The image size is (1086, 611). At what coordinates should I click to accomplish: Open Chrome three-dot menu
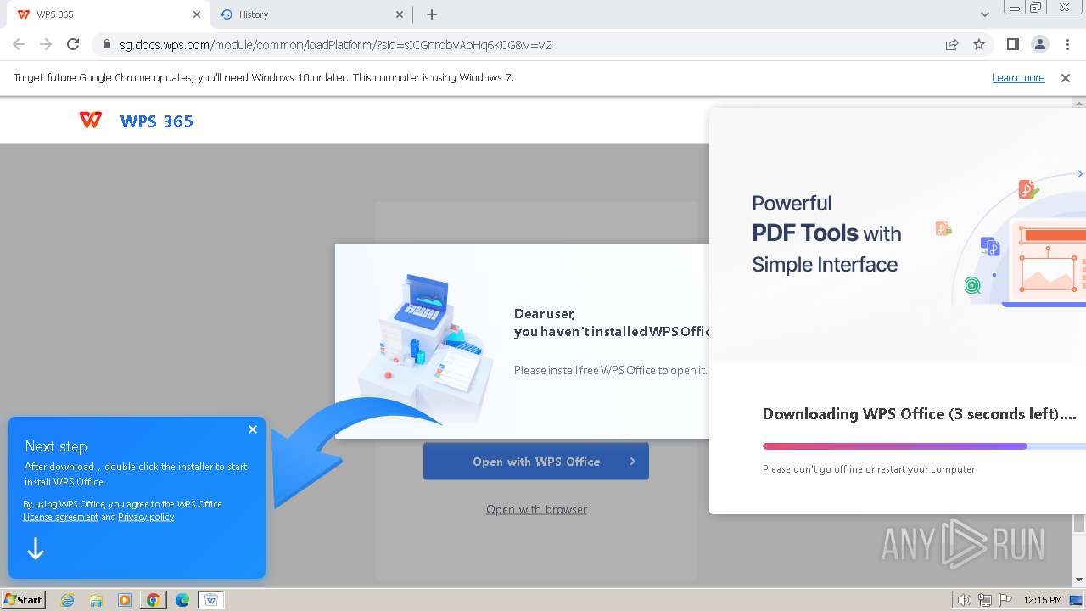[x=1067, y=45]
